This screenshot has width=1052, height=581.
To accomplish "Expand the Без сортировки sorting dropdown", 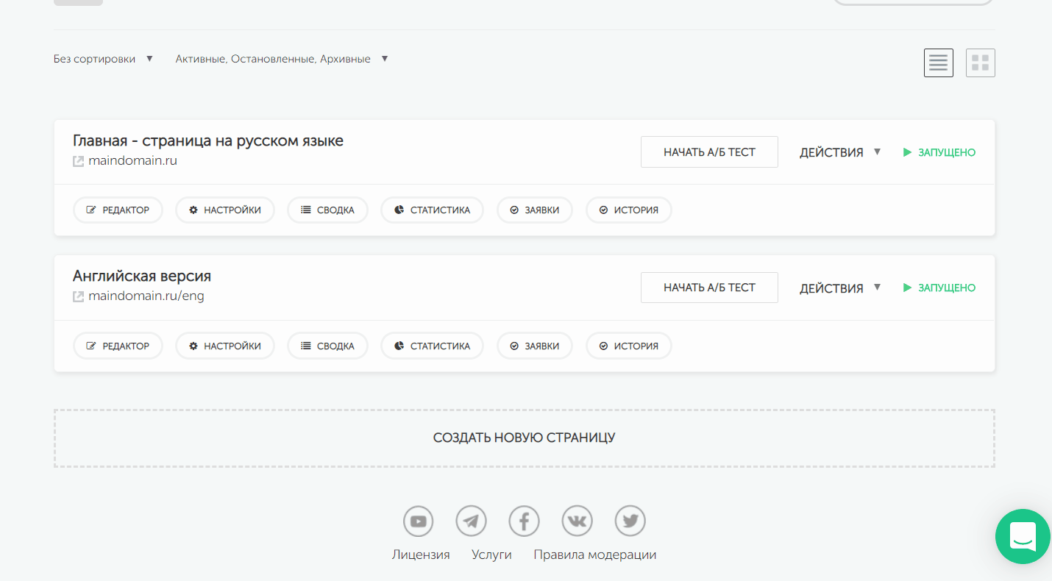I will coord(103,59).
